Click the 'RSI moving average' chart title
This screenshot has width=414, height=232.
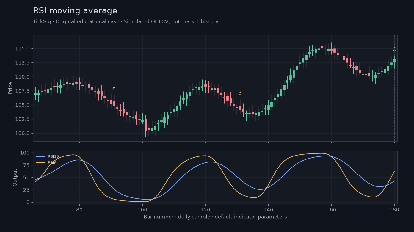click(75, 11)
